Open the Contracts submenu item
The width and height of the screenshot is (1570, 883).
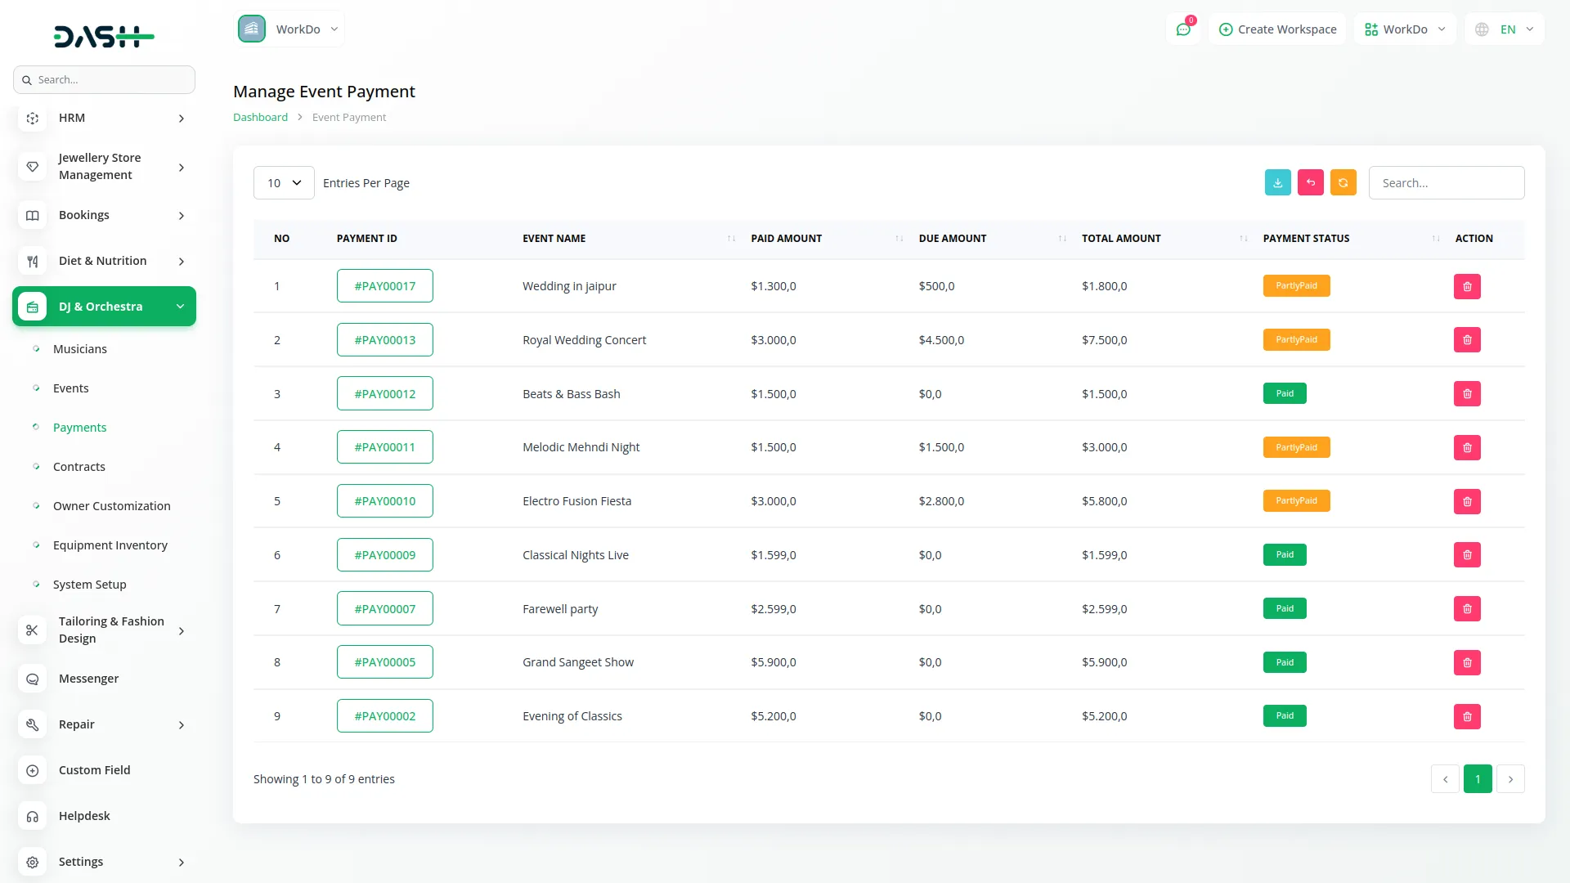click(79, 467)
